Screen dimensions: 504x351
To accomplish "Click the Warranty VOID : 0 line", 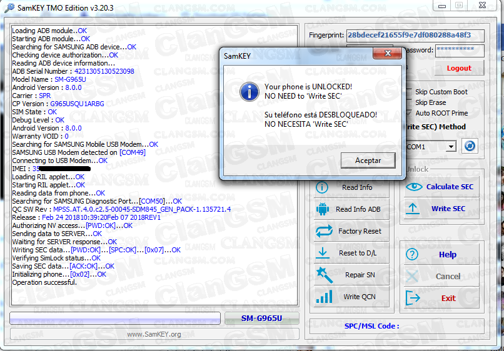I will coord(40,136).
